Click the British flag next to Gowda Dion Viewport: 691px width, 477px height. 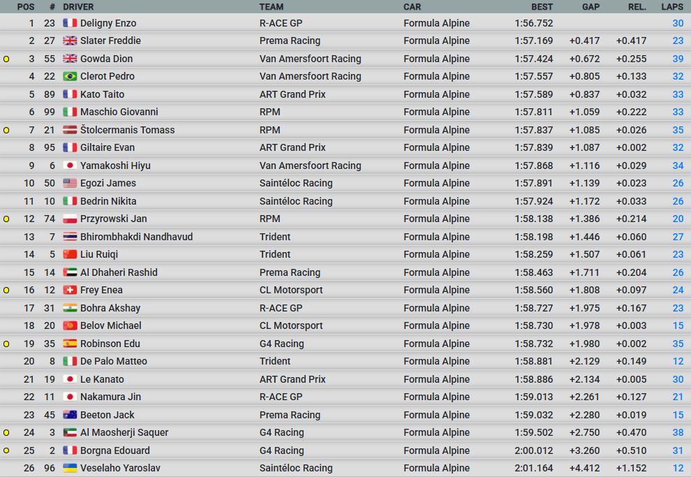click(x=70, y=59)
